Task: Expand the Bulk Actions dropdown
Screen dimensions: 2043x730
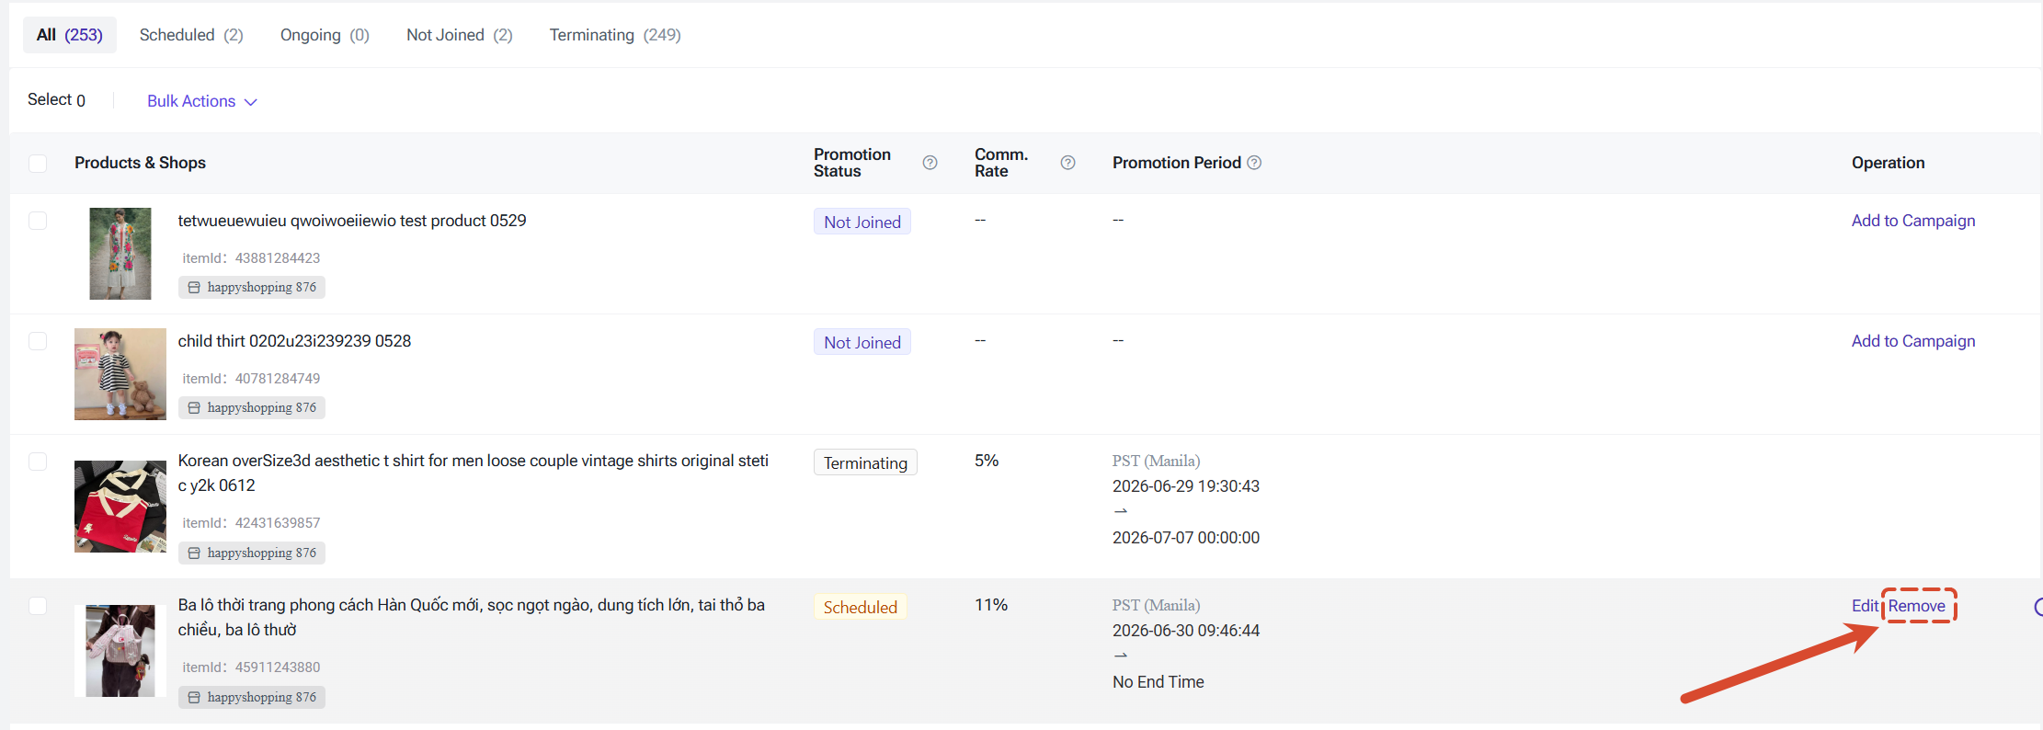Action: (202, 101)
